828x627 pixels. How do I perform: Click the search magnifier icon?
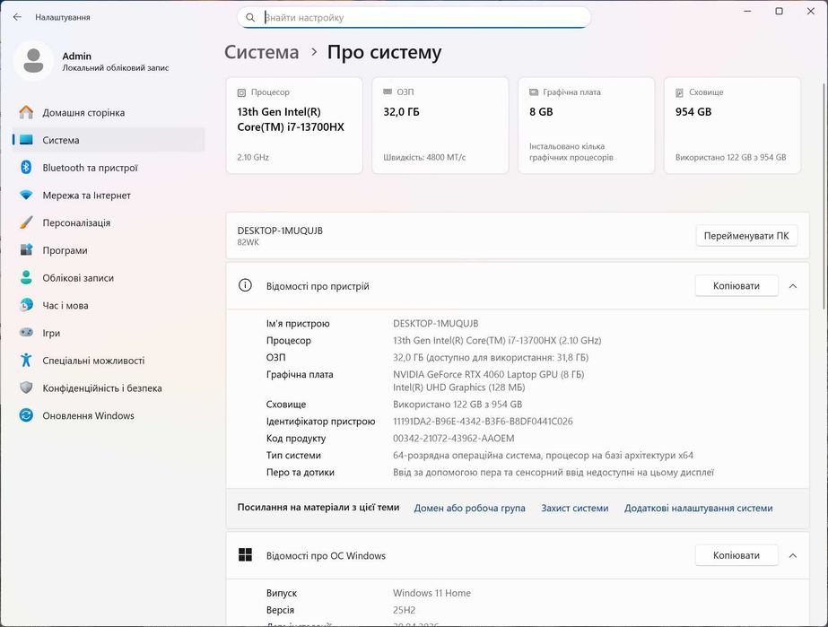(250, 17)
